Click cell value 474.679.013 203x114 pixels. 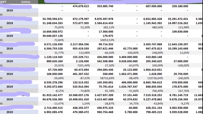[x=81, y=6]
